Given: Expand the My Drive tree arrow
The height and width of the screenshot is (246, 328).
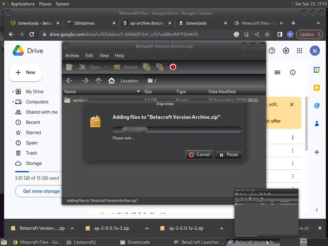Looking at the screenshot, I should tap(13, 91).
